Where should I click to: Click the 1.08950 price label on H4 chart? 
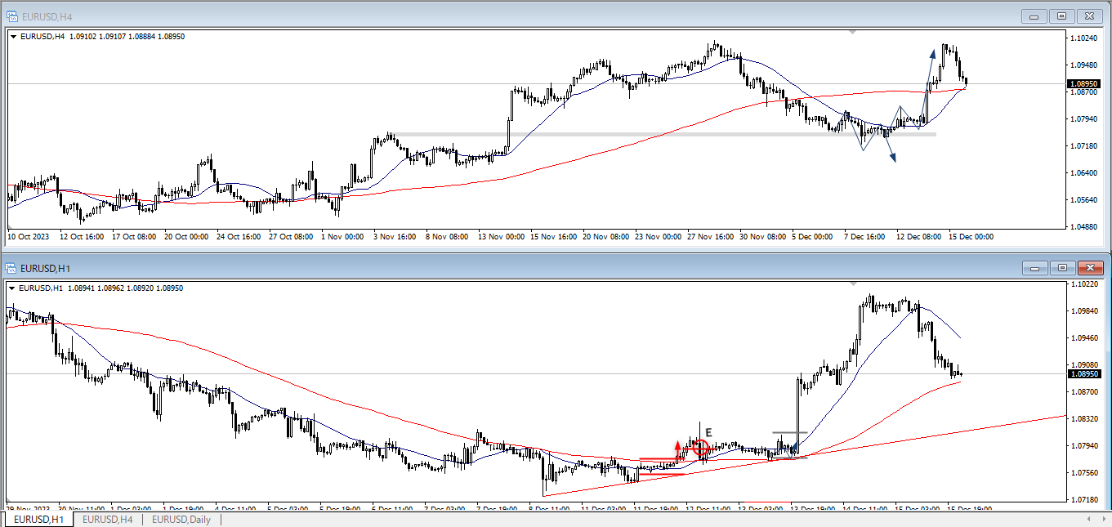click(x=1084, y=83)
